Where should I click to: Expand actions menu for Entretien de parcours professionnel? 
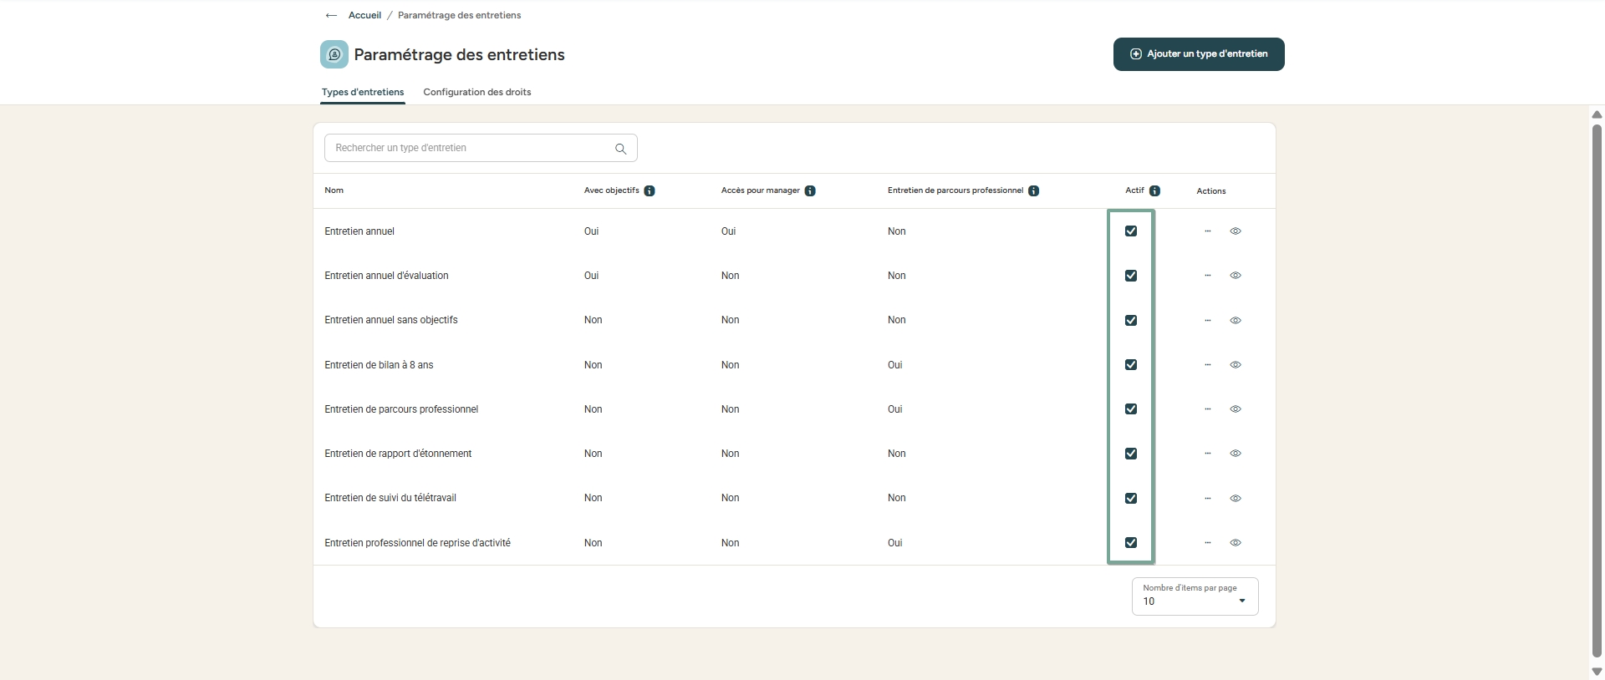pyautogui.click(x=1208, y=409)
